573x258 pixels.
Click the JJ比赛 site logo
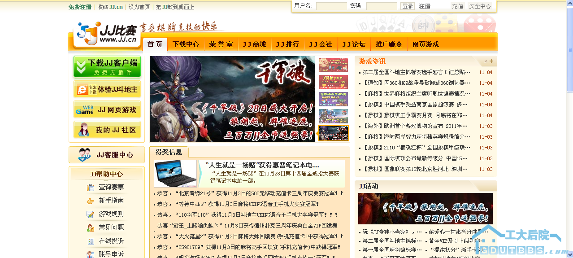pyautogui.click(x=107, y=33)
